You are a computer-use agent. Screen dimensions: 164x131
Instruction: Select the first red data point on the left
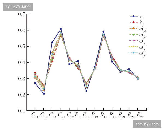coord(35,73)
